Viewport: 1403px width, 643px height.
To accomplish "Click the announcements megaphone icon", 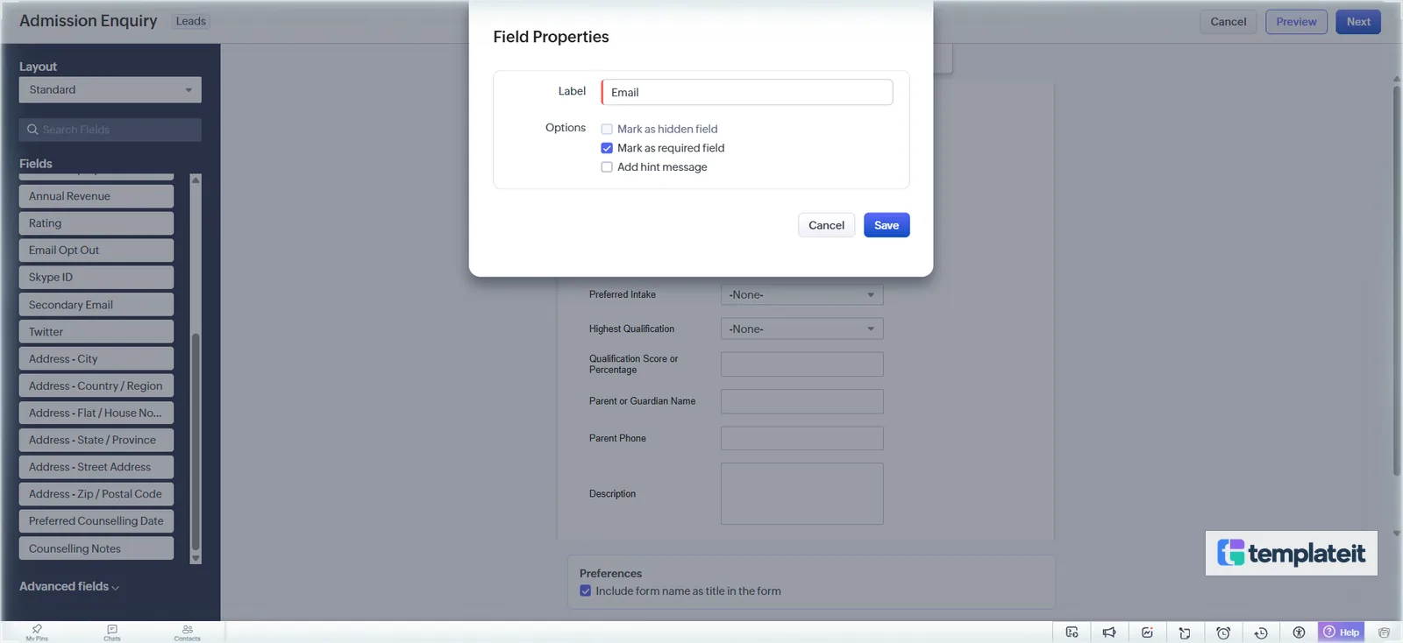I will (1109, 632).
